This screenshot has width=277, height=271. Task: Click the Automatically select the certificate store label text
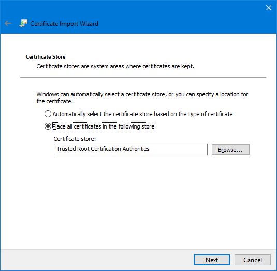[x=142, y=114]
